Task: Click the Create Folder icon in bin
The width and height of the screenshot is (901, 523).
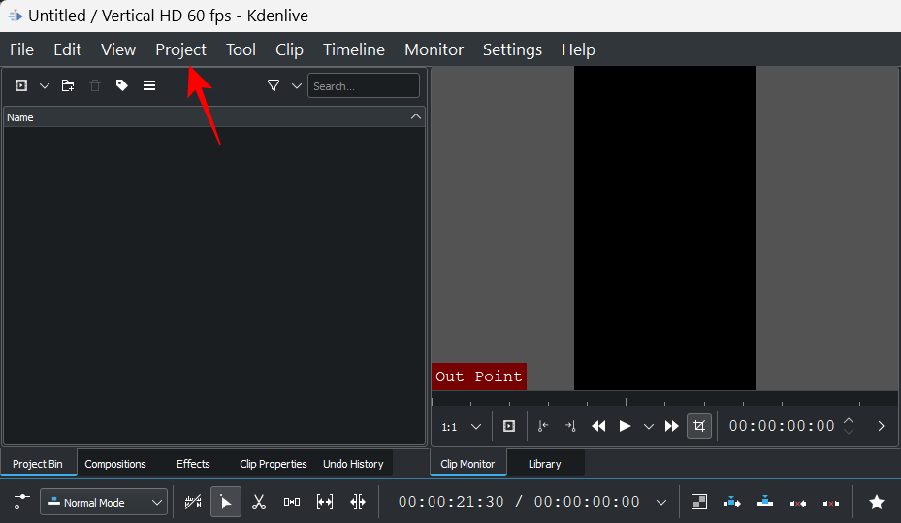Action: [x=68, y=85]
